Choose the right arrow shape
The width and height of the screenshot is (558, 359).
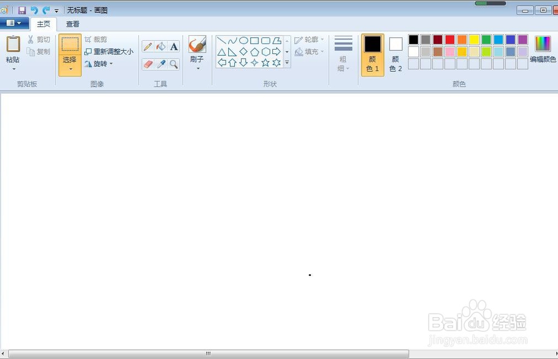[277, 52]
